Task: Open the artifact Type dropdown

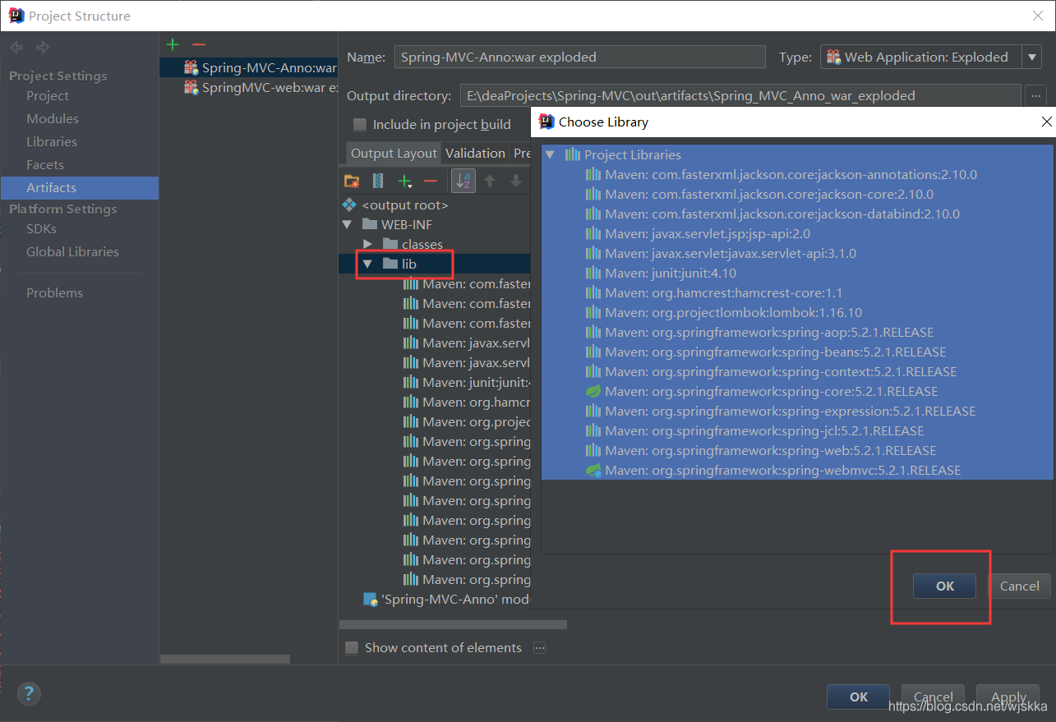Action: (1031, 57)
